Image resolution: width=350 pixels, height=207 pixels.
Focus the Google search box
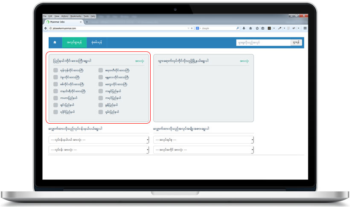pos(218,28)
